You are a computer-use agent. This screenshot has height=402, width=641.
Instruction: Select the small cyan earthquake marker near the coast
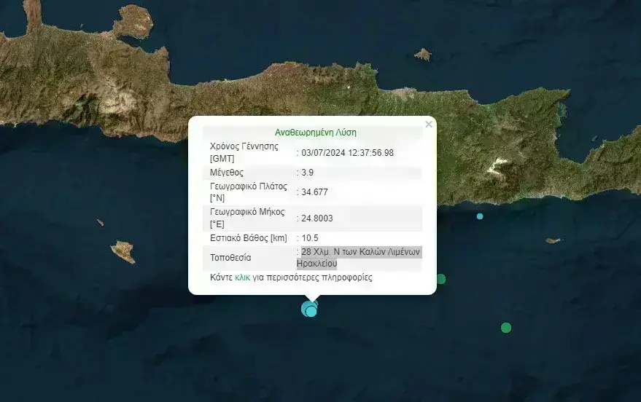(x=480, y=216)
